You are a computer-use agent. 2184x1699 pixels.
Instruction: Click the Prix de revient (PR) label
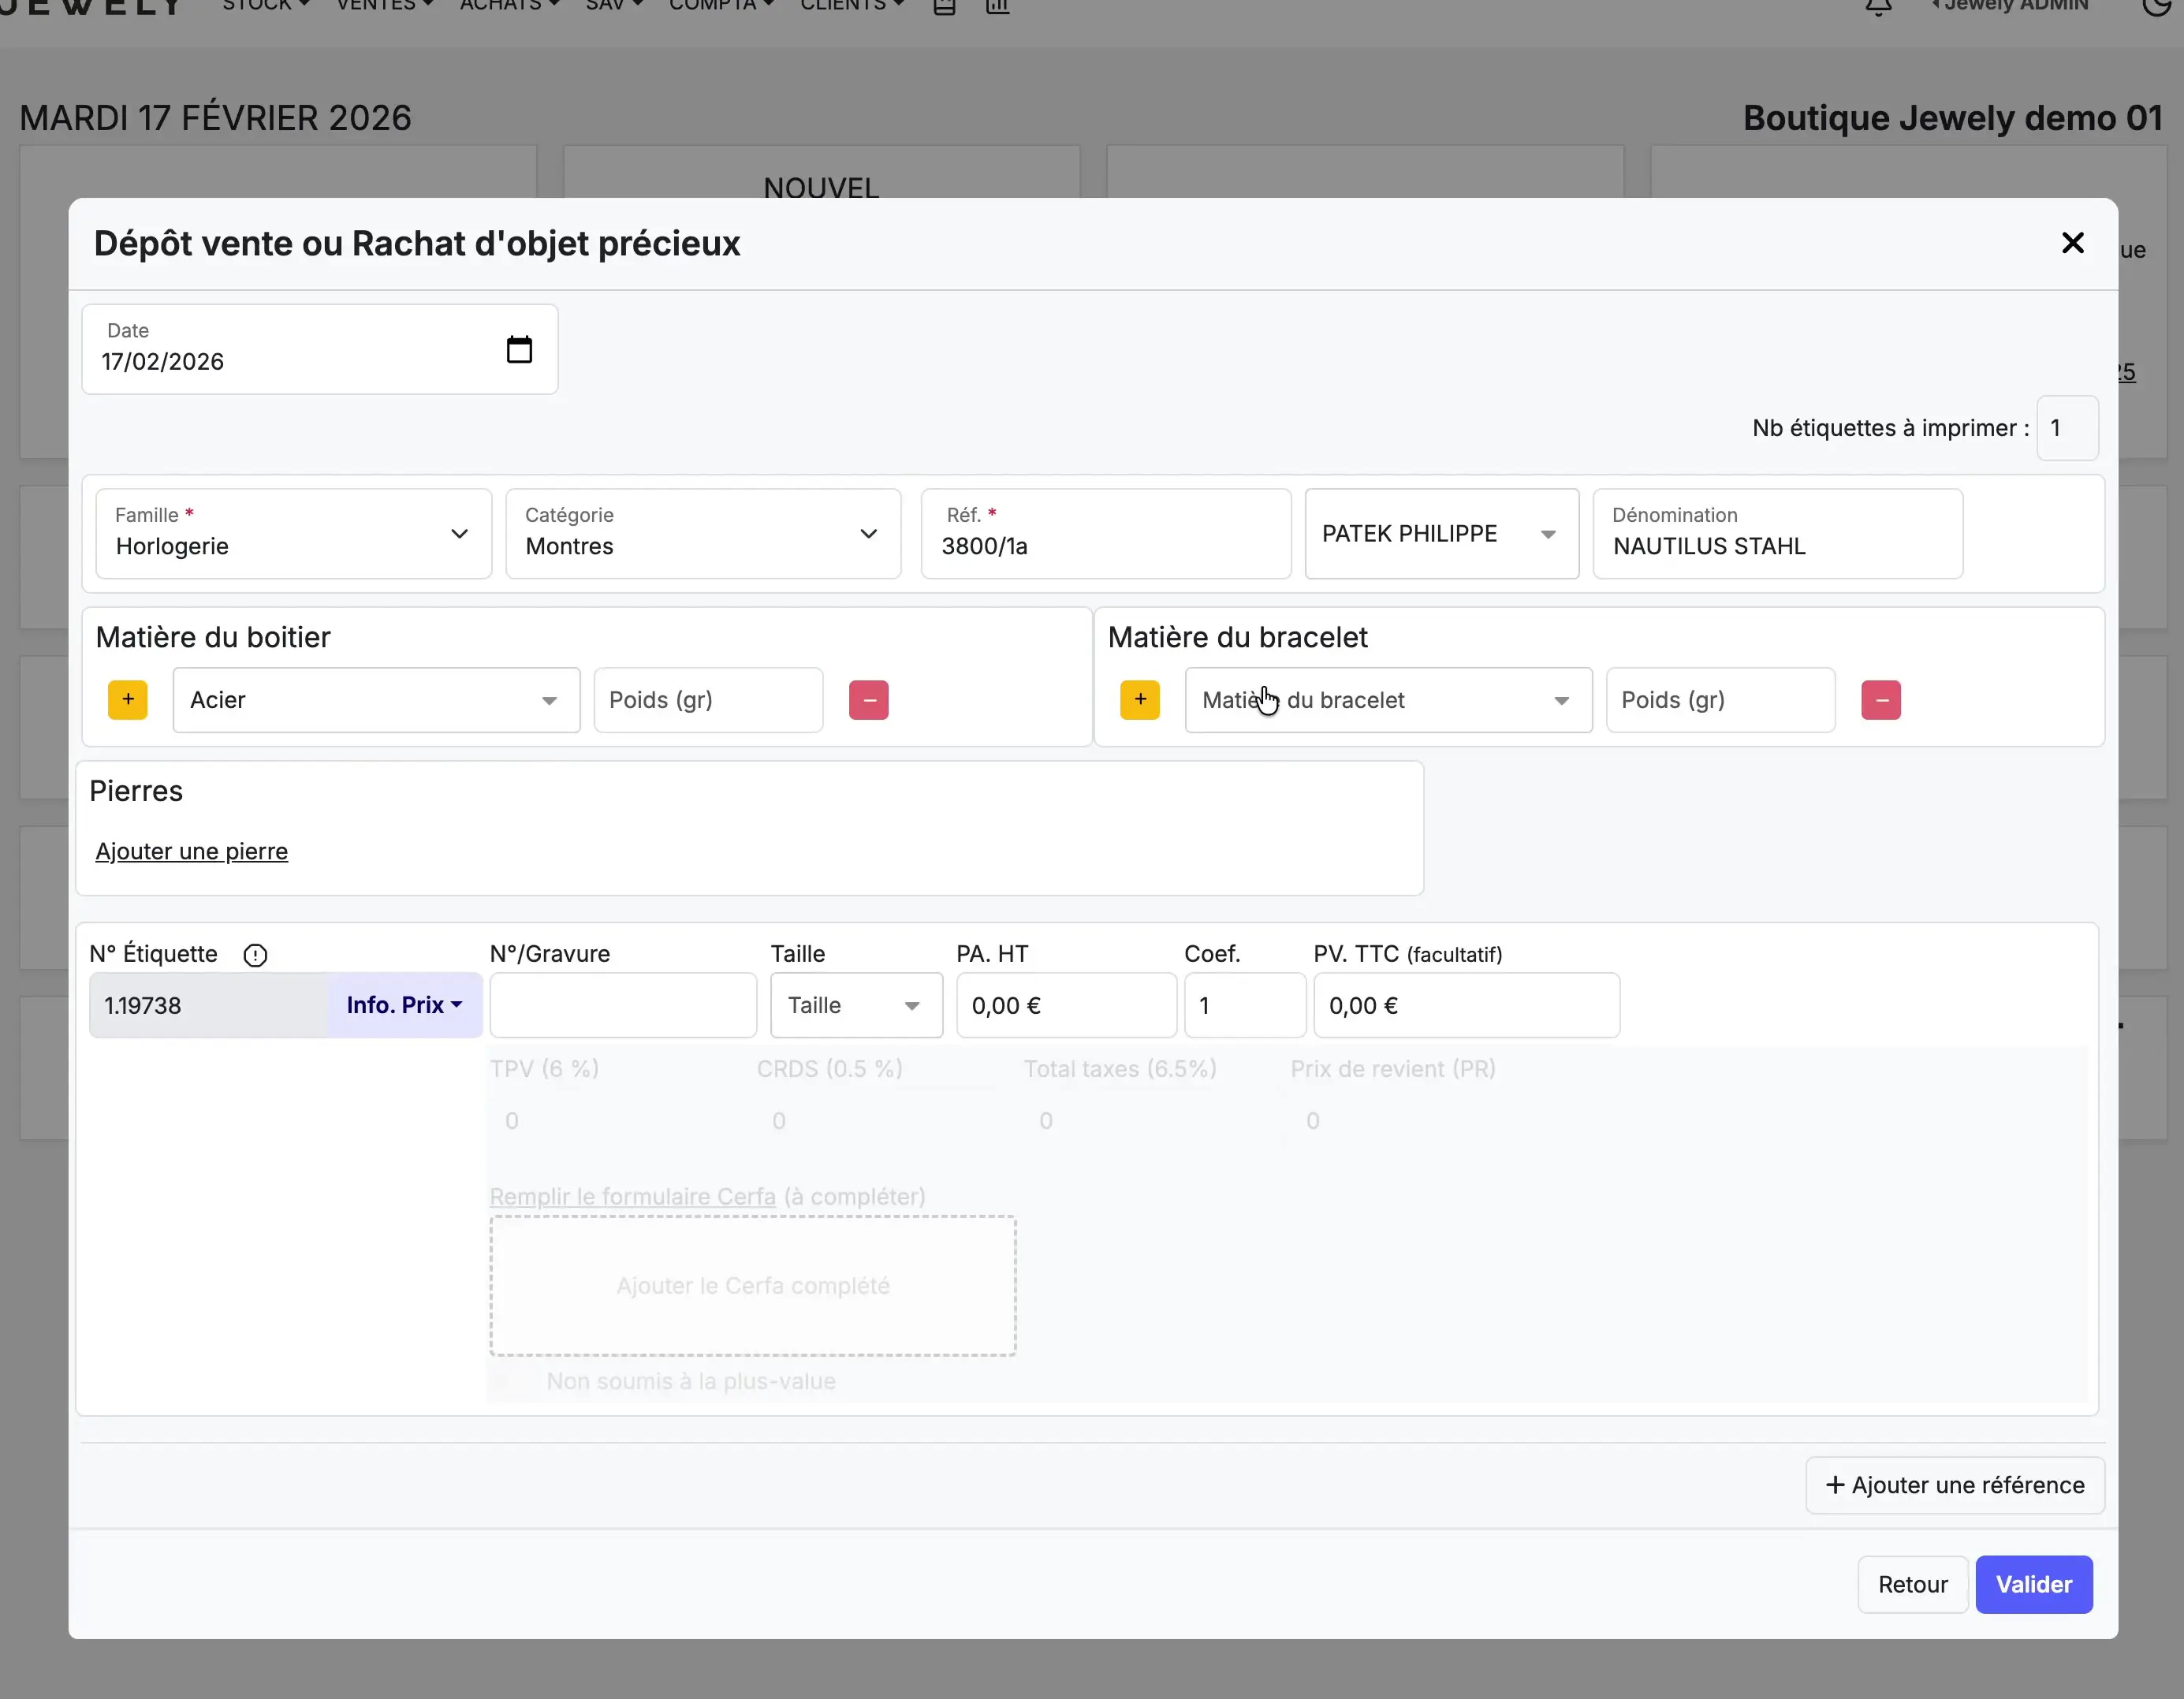(1393, 1069)
